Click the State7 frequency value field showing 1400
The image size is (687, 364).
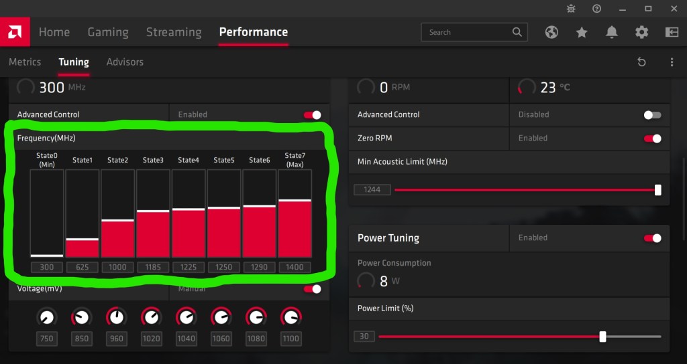point(295,267)
